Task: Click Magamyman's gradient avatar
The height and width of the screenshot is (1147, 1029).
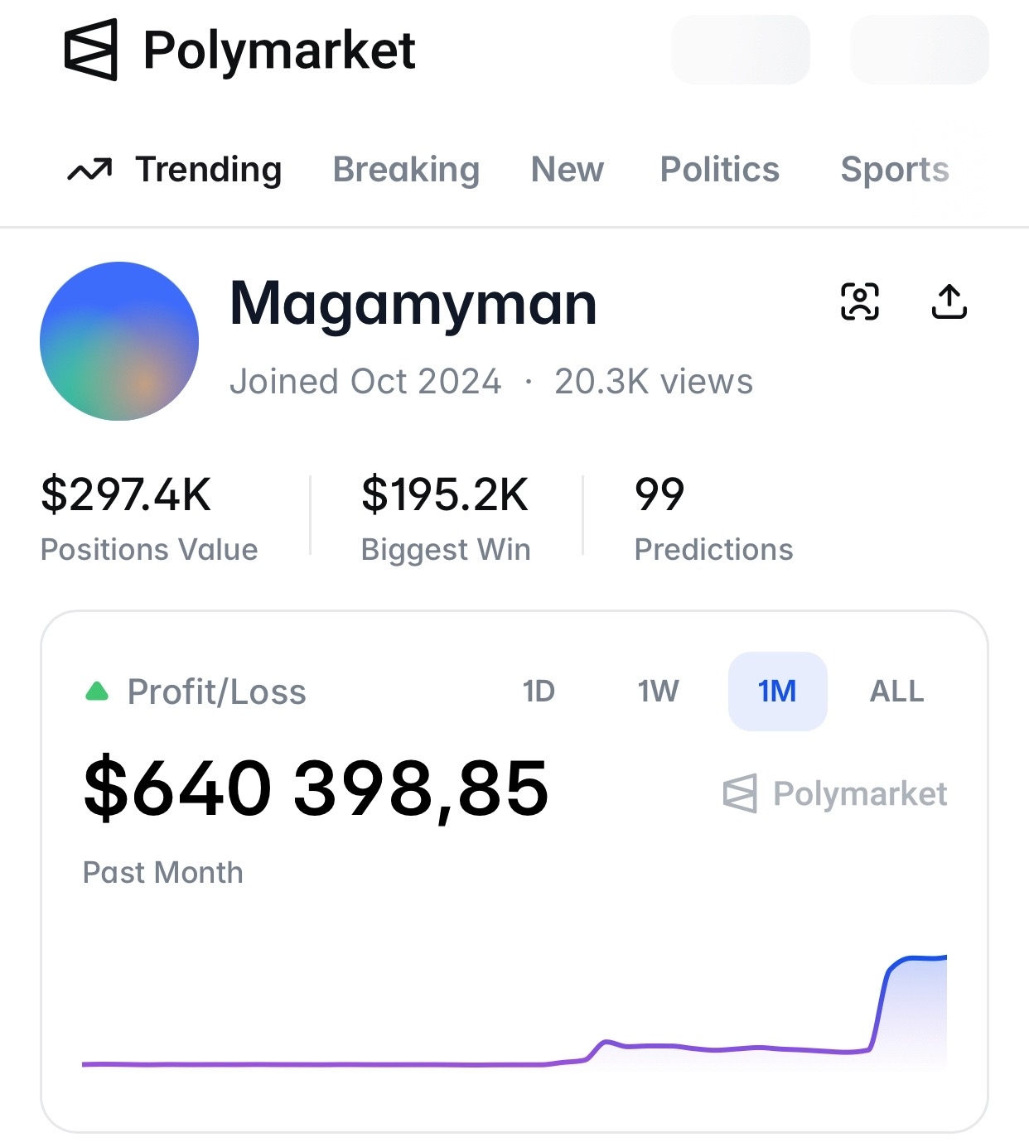Action: click(119, 341)
